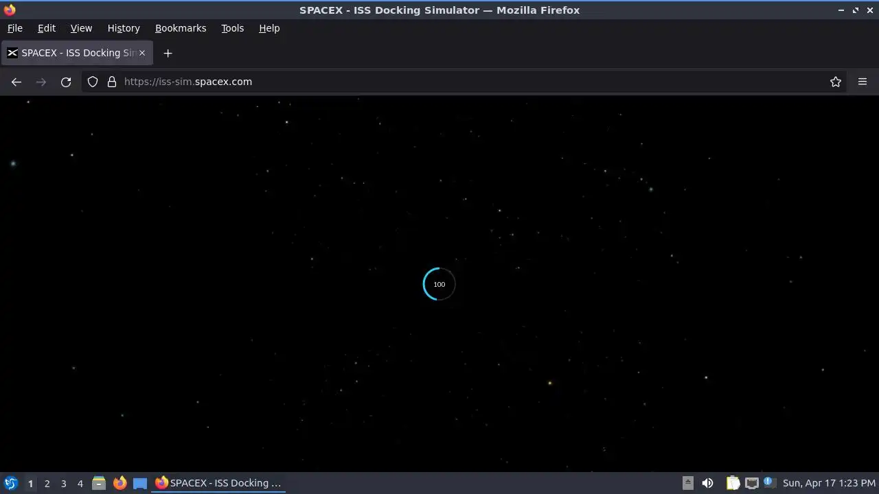
Task: Open the View menu
Action: click(x=81, y=28)
